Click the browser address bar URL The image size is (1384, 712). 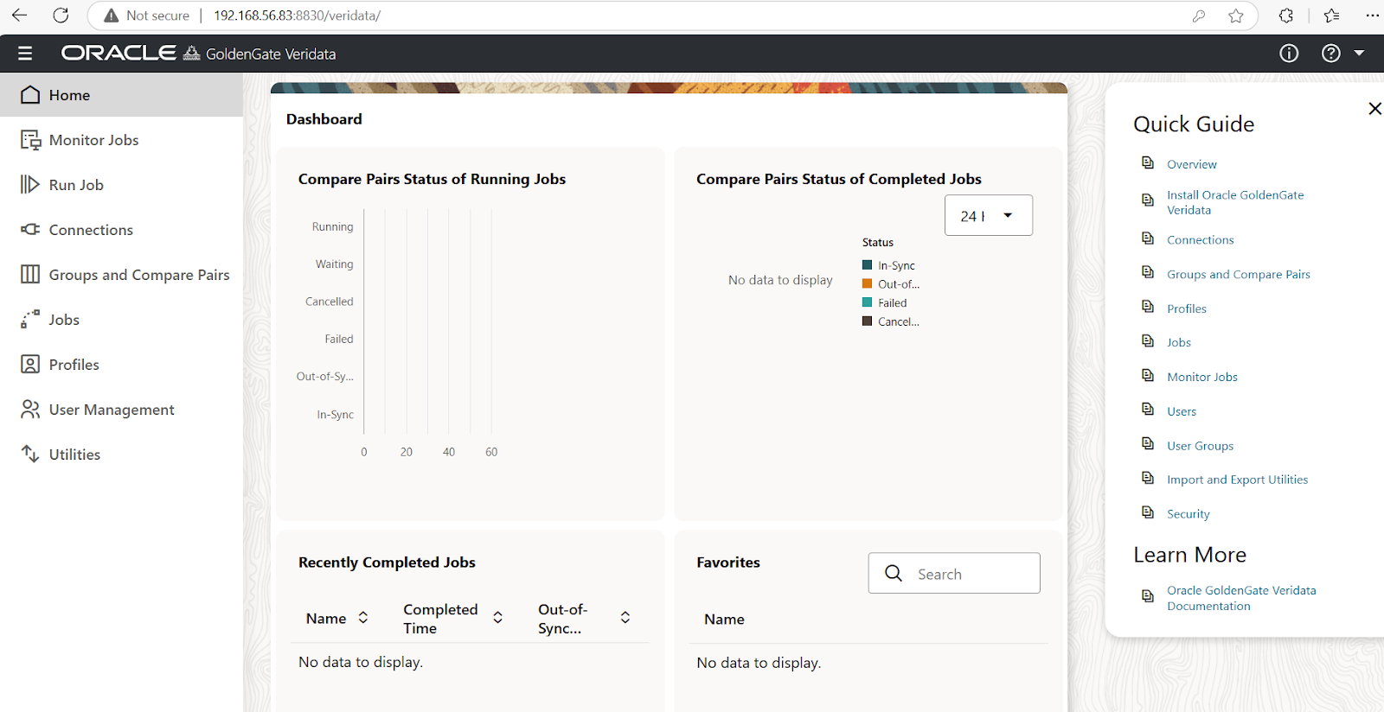[x=297, y=16]
